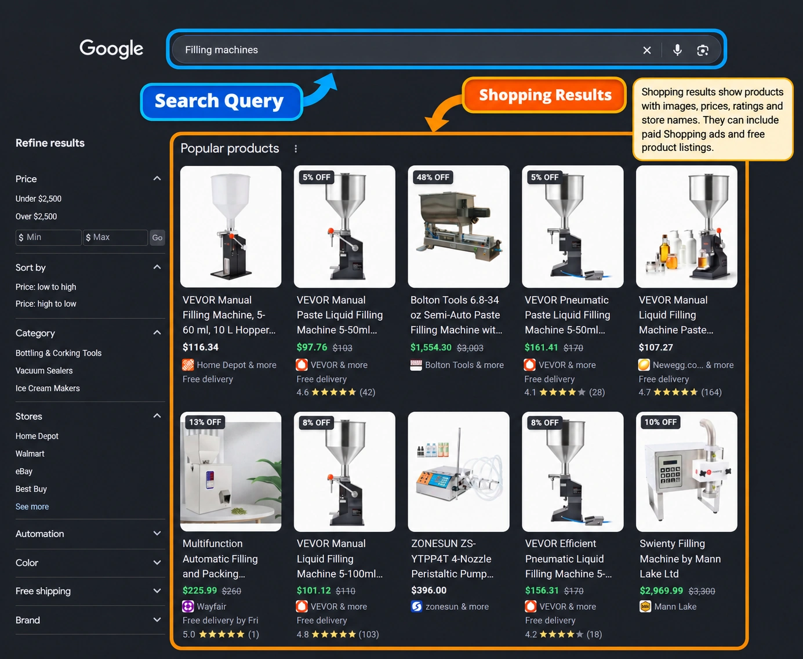Apply price range with Go button

coord(157,238)
